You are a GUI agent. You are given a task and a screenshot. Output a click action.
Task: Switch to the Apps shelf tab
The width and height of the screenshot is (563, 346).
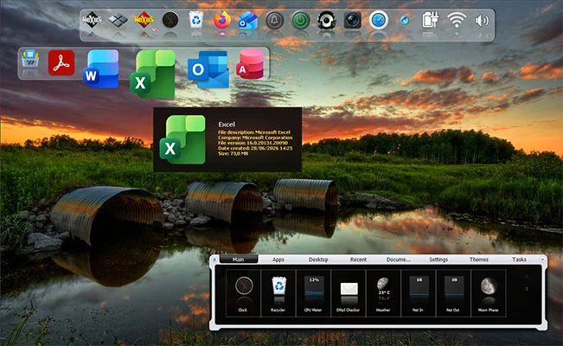(278, 259)
